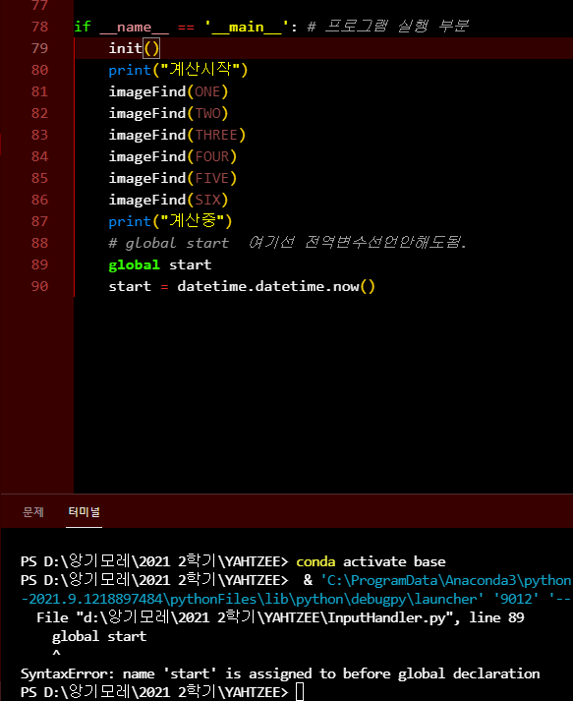Click line number 89 in the gutter
The image size is (573, 701).
pyautogui.click(x=39, y=264)
